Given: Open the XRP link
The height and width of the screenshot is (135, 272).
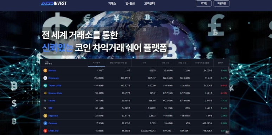Looking at the screenshot, I should click(x=50, y=108).
